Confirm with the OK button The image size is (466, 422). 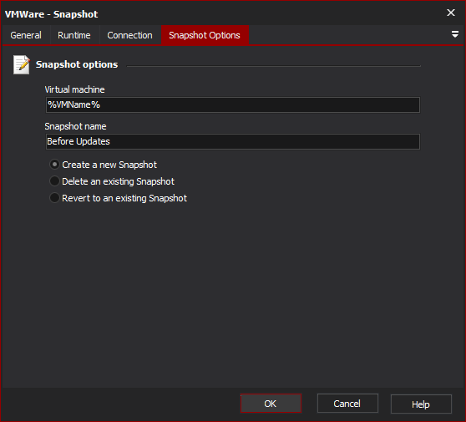[x=271, y=404]
